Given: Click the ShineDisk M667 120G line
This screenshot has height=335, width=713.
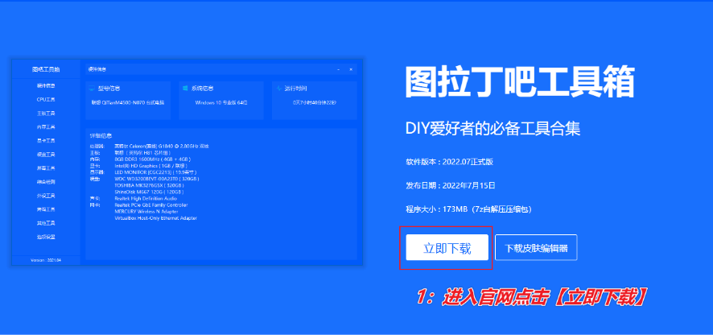Looking at the screenshot, I should pos(148,192).
